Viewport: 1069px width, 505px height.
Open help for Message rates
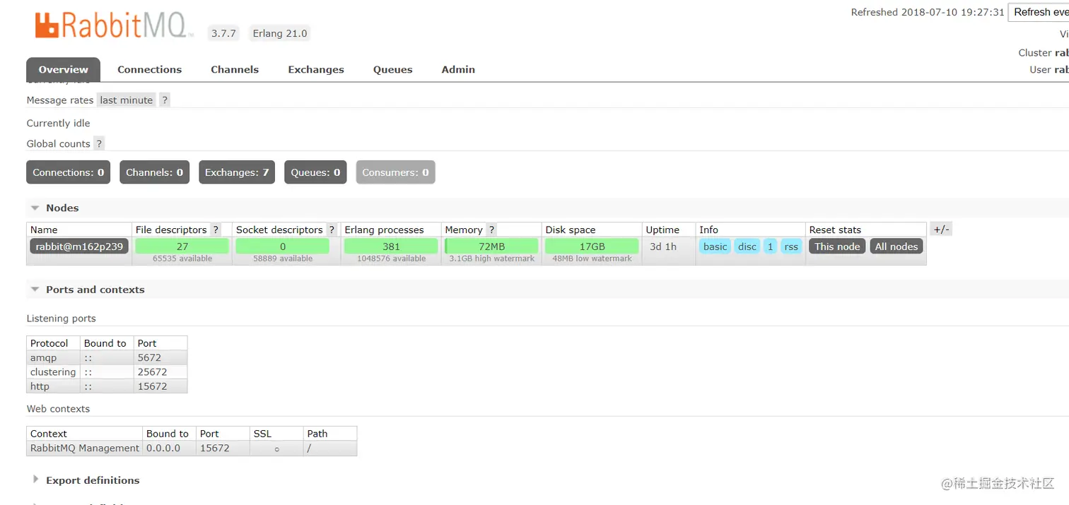pos(165,100)
